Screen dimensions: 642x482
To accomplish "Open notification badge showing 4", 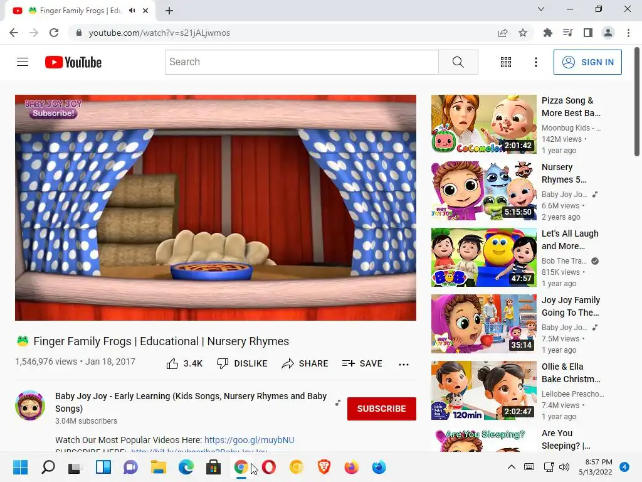I will 624,467.
